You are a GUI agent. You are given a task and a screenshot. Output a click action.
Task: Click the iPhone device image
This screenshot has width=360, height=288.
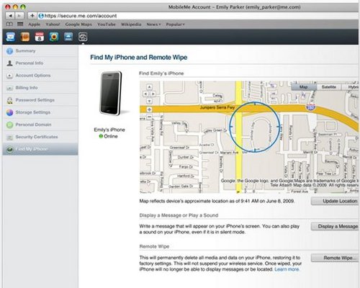111,93
